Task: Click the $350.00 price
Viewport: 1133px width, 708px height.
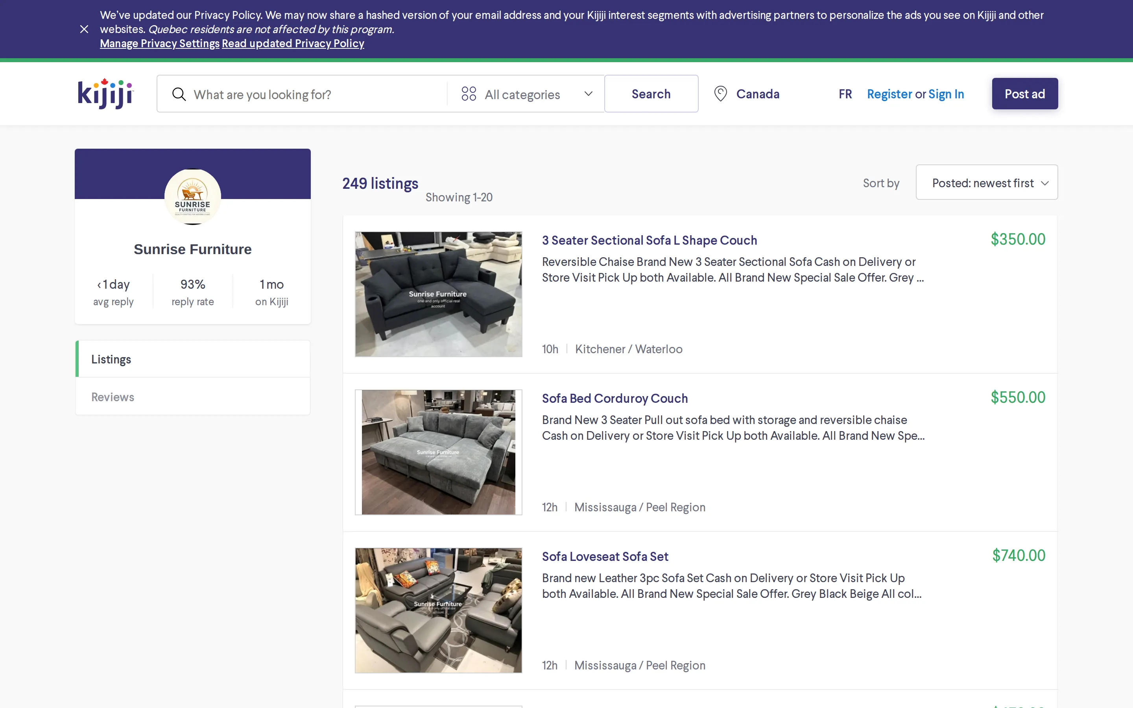Action: click(x=1018, y=239)
